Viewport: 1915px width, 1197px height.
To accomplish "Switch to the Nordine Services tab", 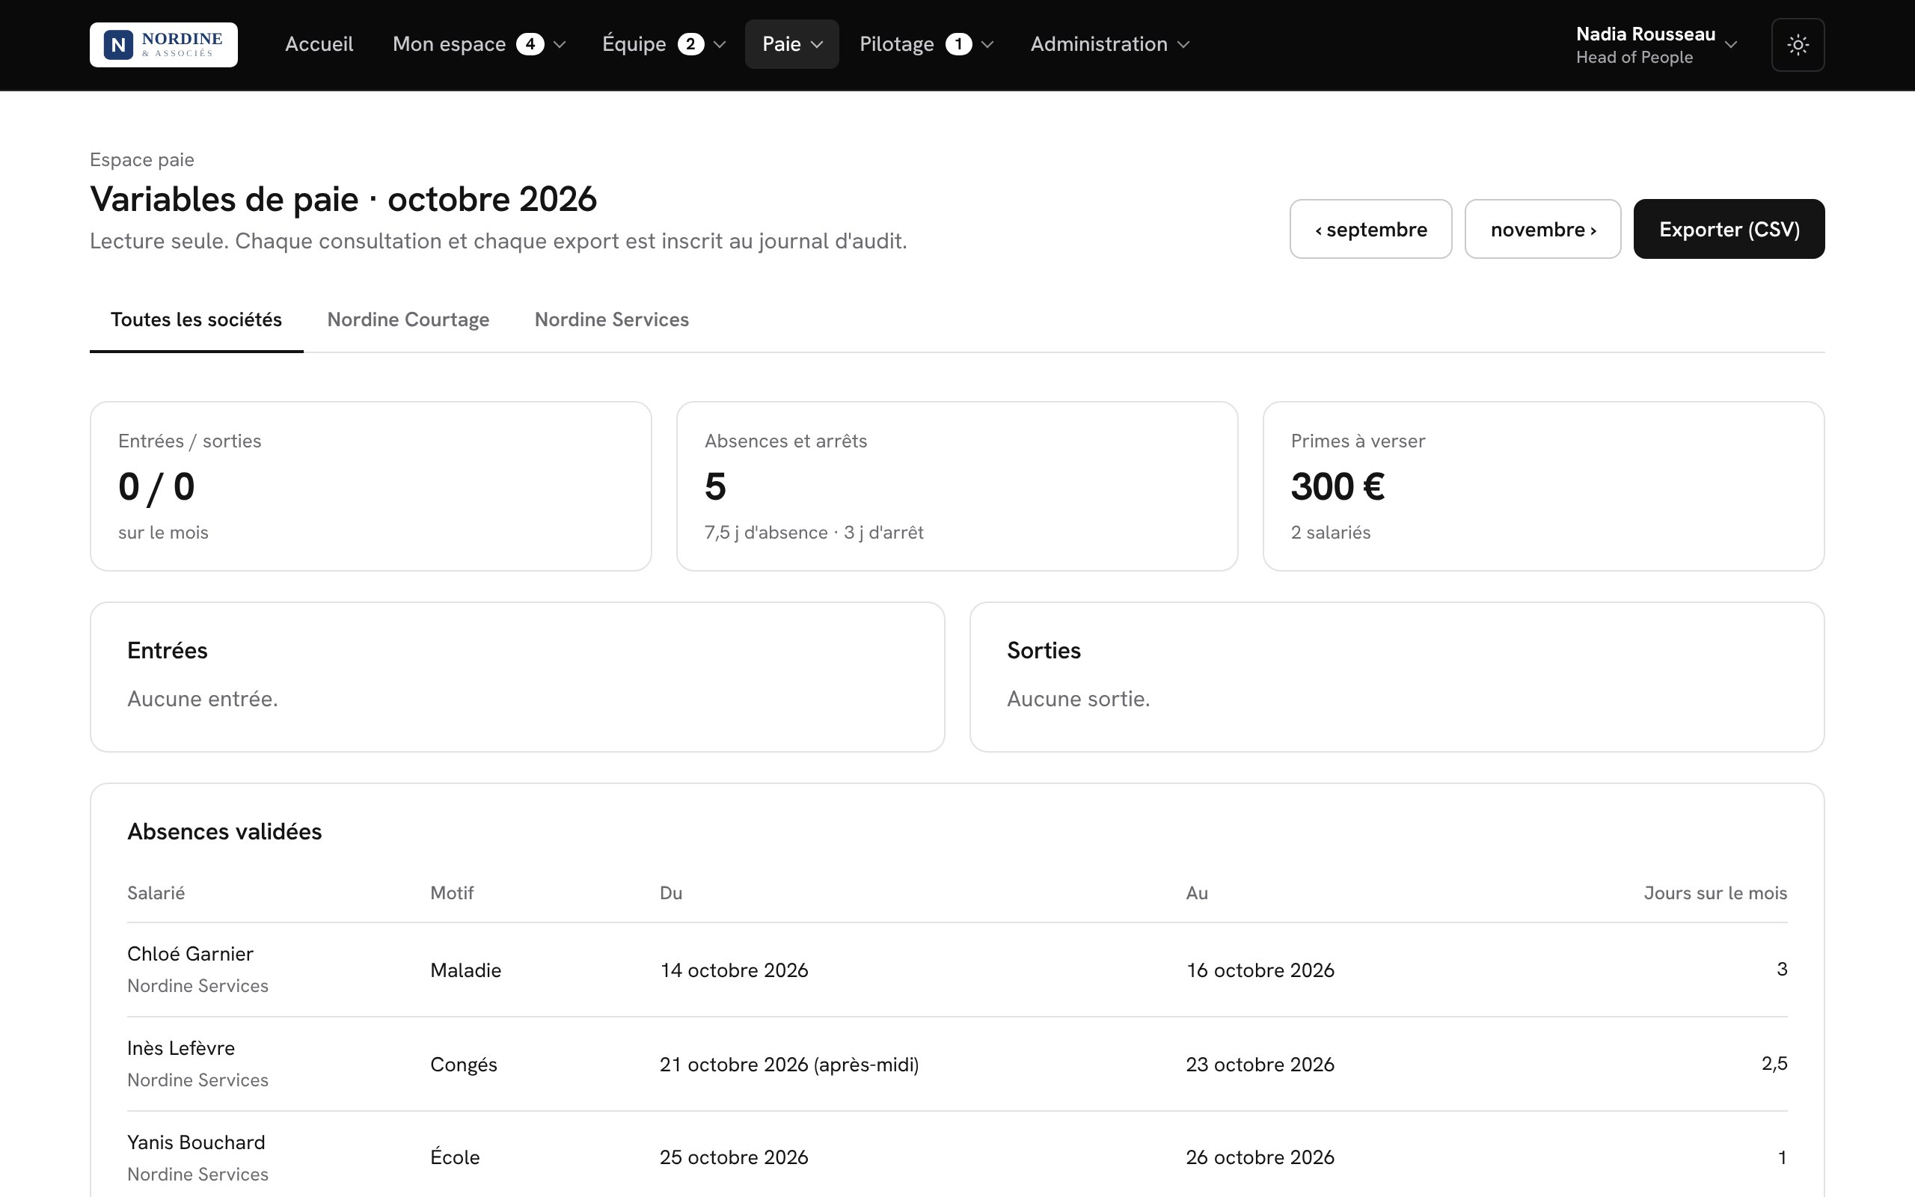I will coord(612,320).
